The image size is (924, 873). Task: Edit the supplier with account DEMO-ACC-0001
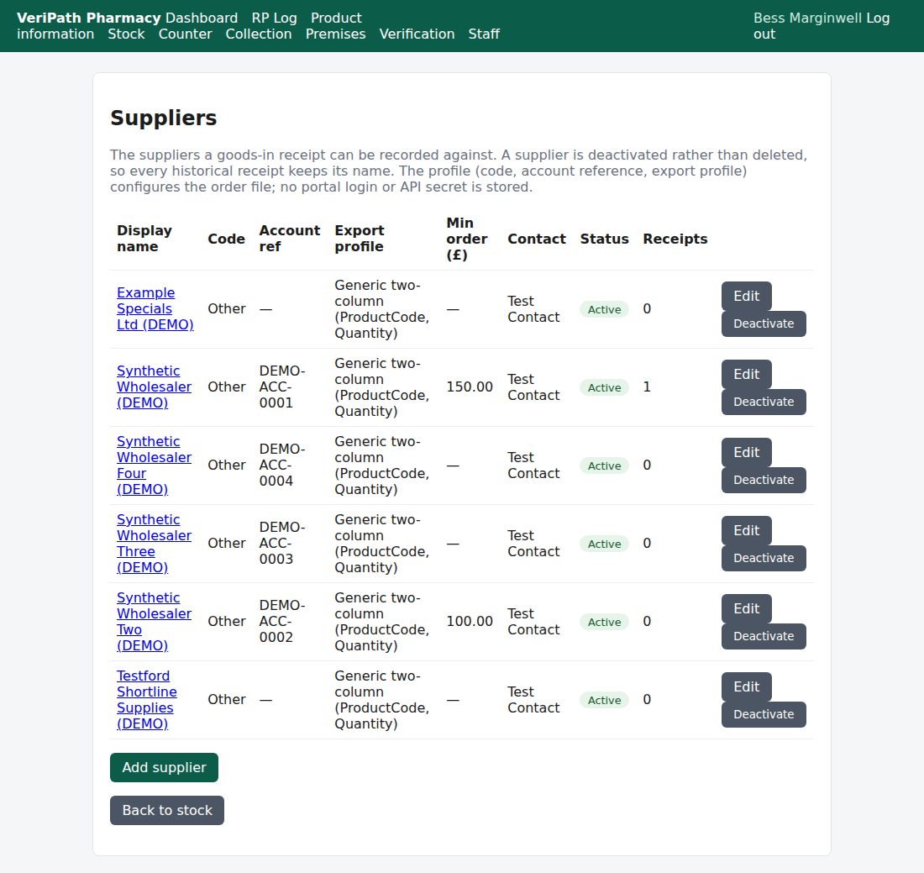(747, 374)
